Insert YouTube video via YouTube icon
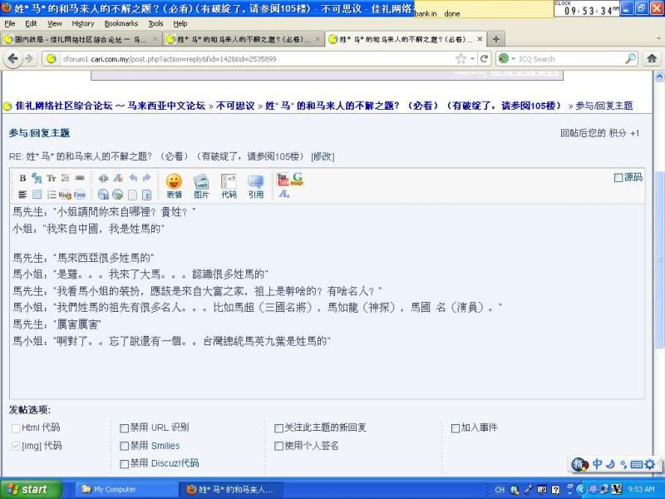Viewport: 665px width, 499px height. click(283, 179)
